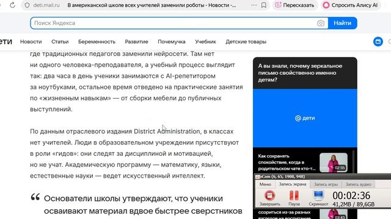Open the Развитие section
This screenshot has height=219, width=391.
[136, 42]
